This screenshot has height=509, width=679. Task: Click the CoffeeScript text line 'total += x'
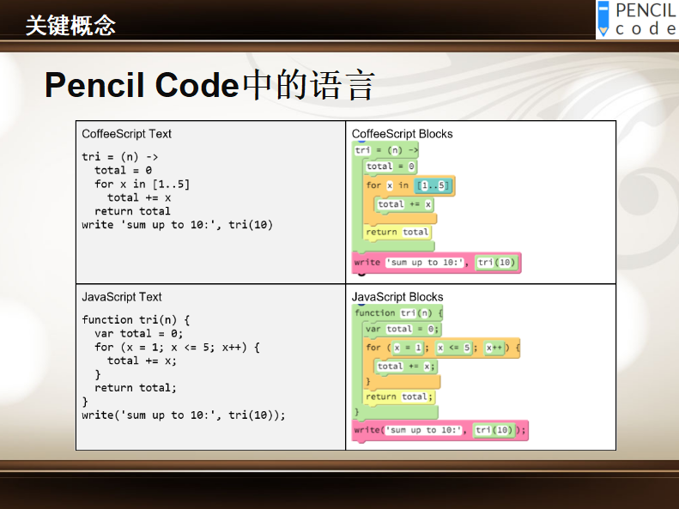pos(139,197)
